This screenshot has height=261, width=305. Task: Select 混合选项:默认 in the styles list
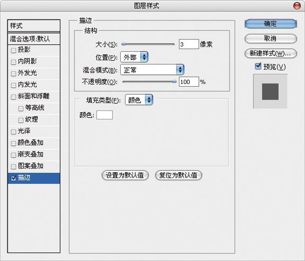(34, 39)
